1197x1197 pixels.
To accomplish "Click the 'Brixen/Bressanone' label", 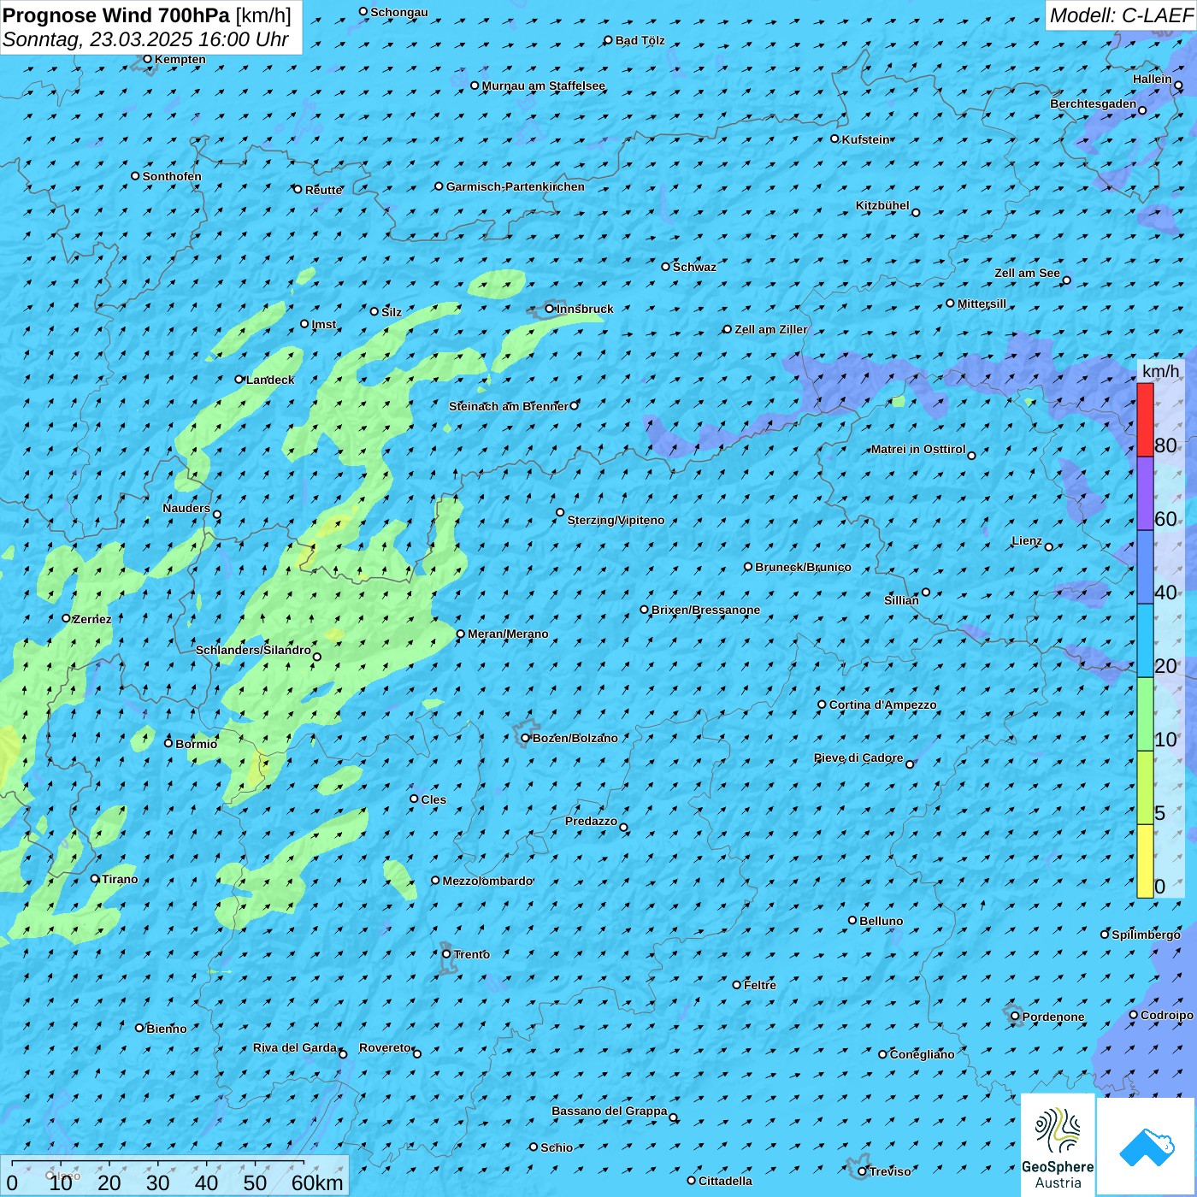I will (705, 610).
